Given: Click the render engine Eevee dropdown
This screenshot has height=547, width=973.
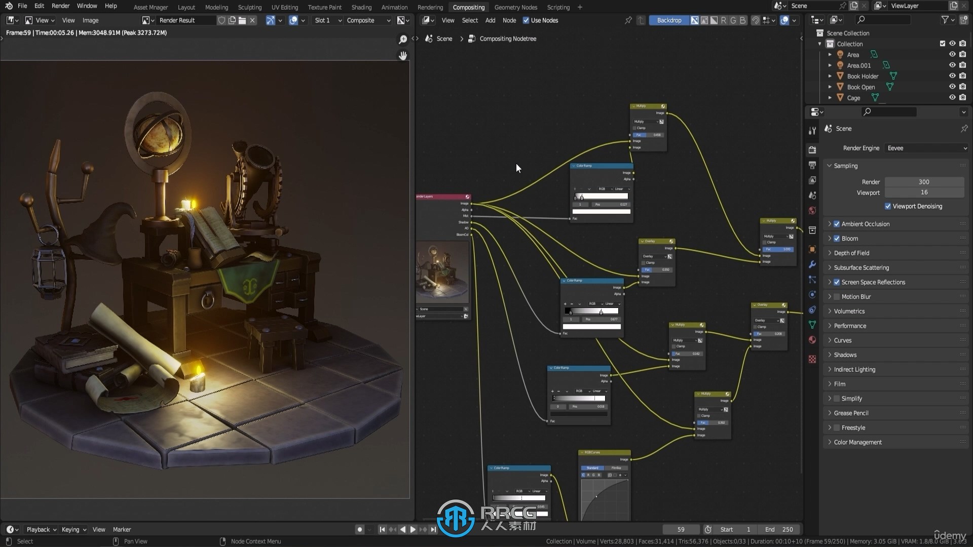Looking at the screenshot, I should 926,147.
